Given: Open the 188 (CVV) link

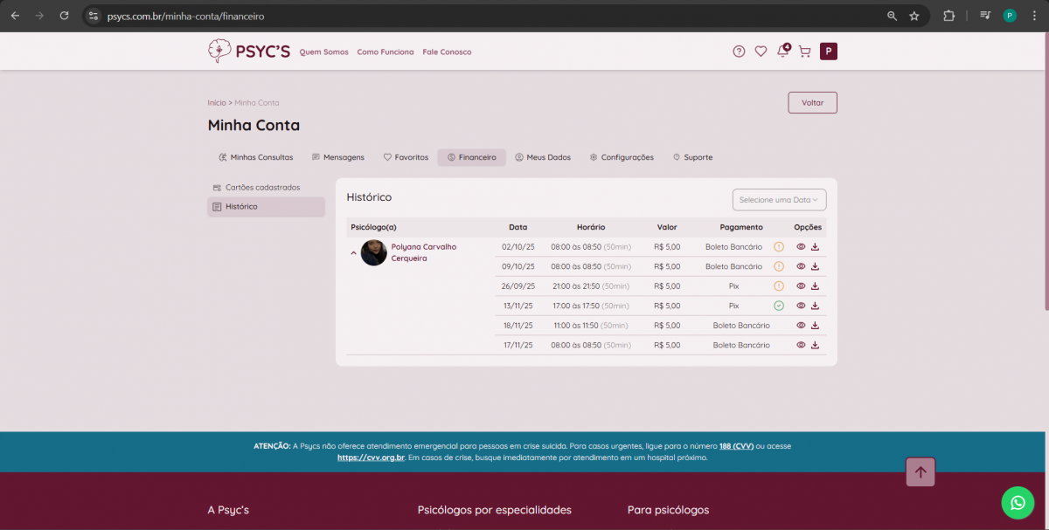Looking at the screenshot, I should point(736,446).
